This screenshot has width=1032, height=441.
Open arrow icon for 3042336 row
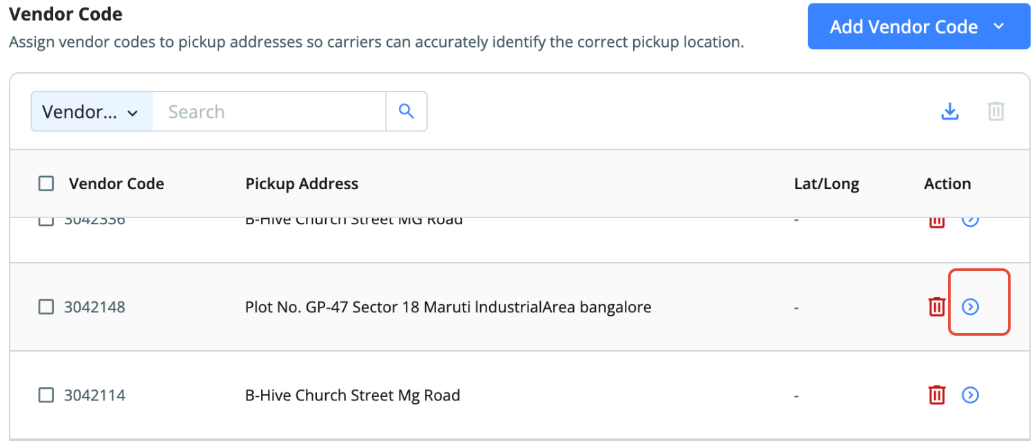[970, 221]
